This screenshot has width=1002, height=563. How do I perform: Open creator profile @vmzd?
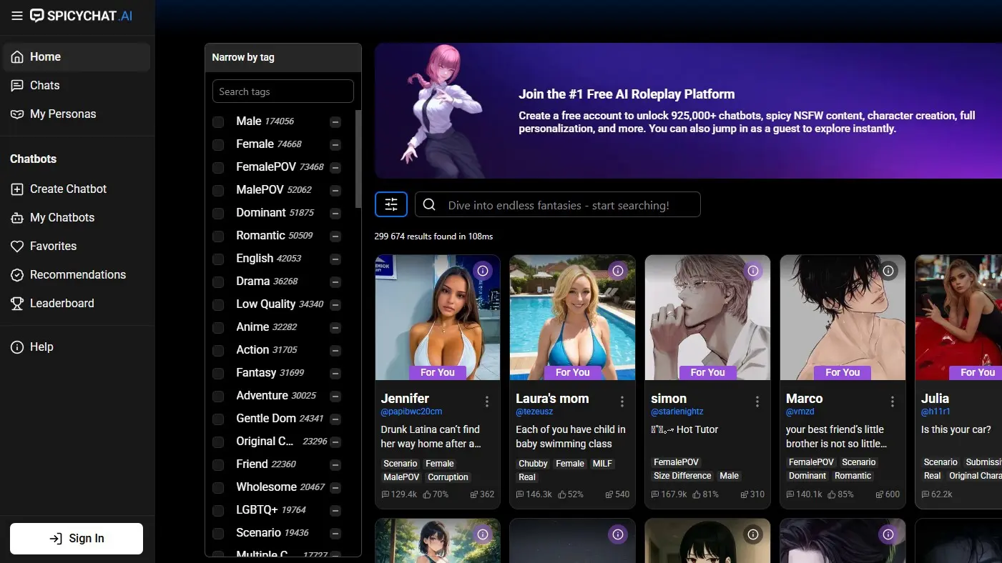(800, 412)
